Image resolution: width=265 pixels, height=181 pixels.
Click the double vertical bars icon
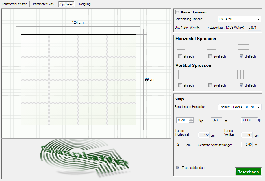209,74
